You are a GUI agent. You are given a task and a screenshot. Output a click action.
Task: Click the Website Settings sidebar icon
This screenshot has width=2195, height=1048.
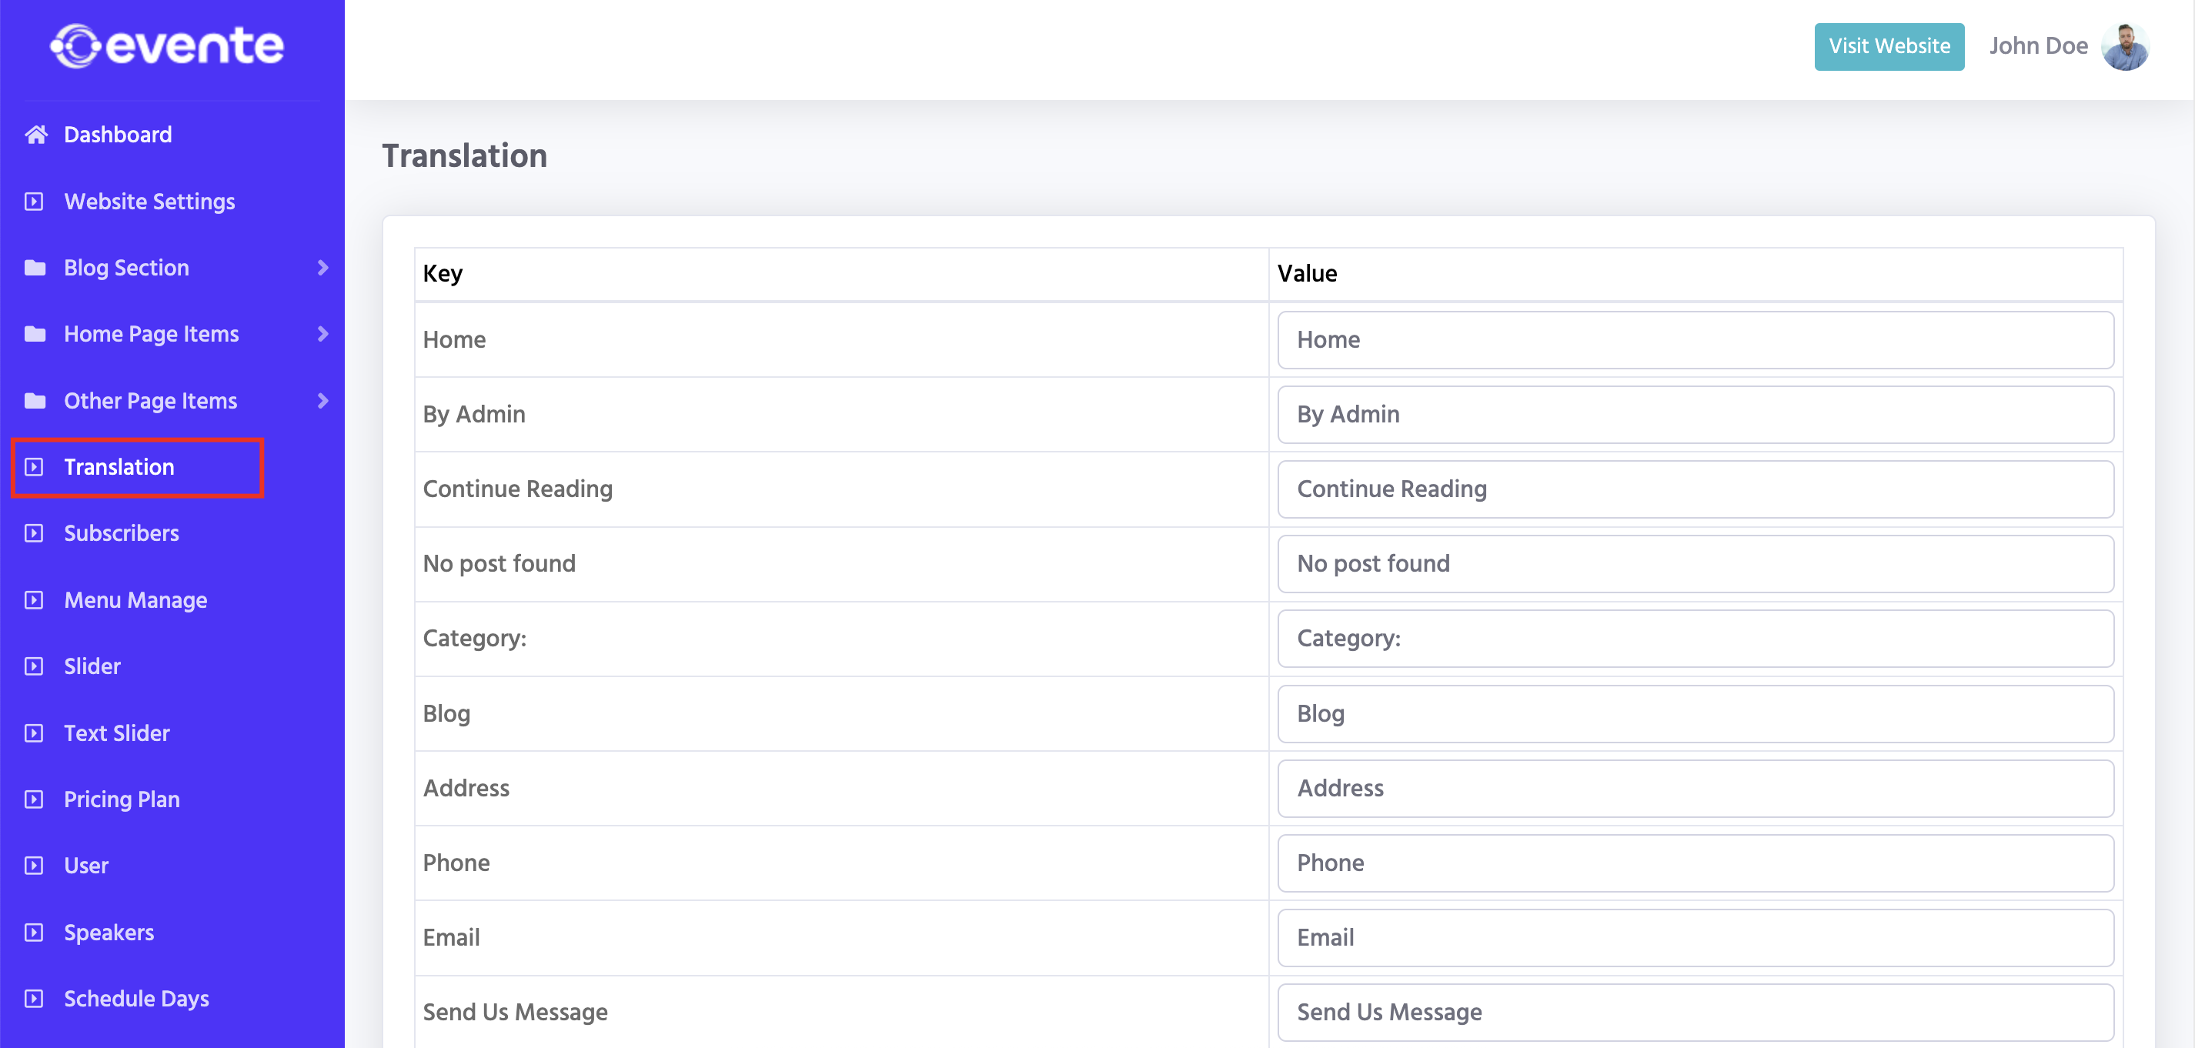[x=34, y=202]
